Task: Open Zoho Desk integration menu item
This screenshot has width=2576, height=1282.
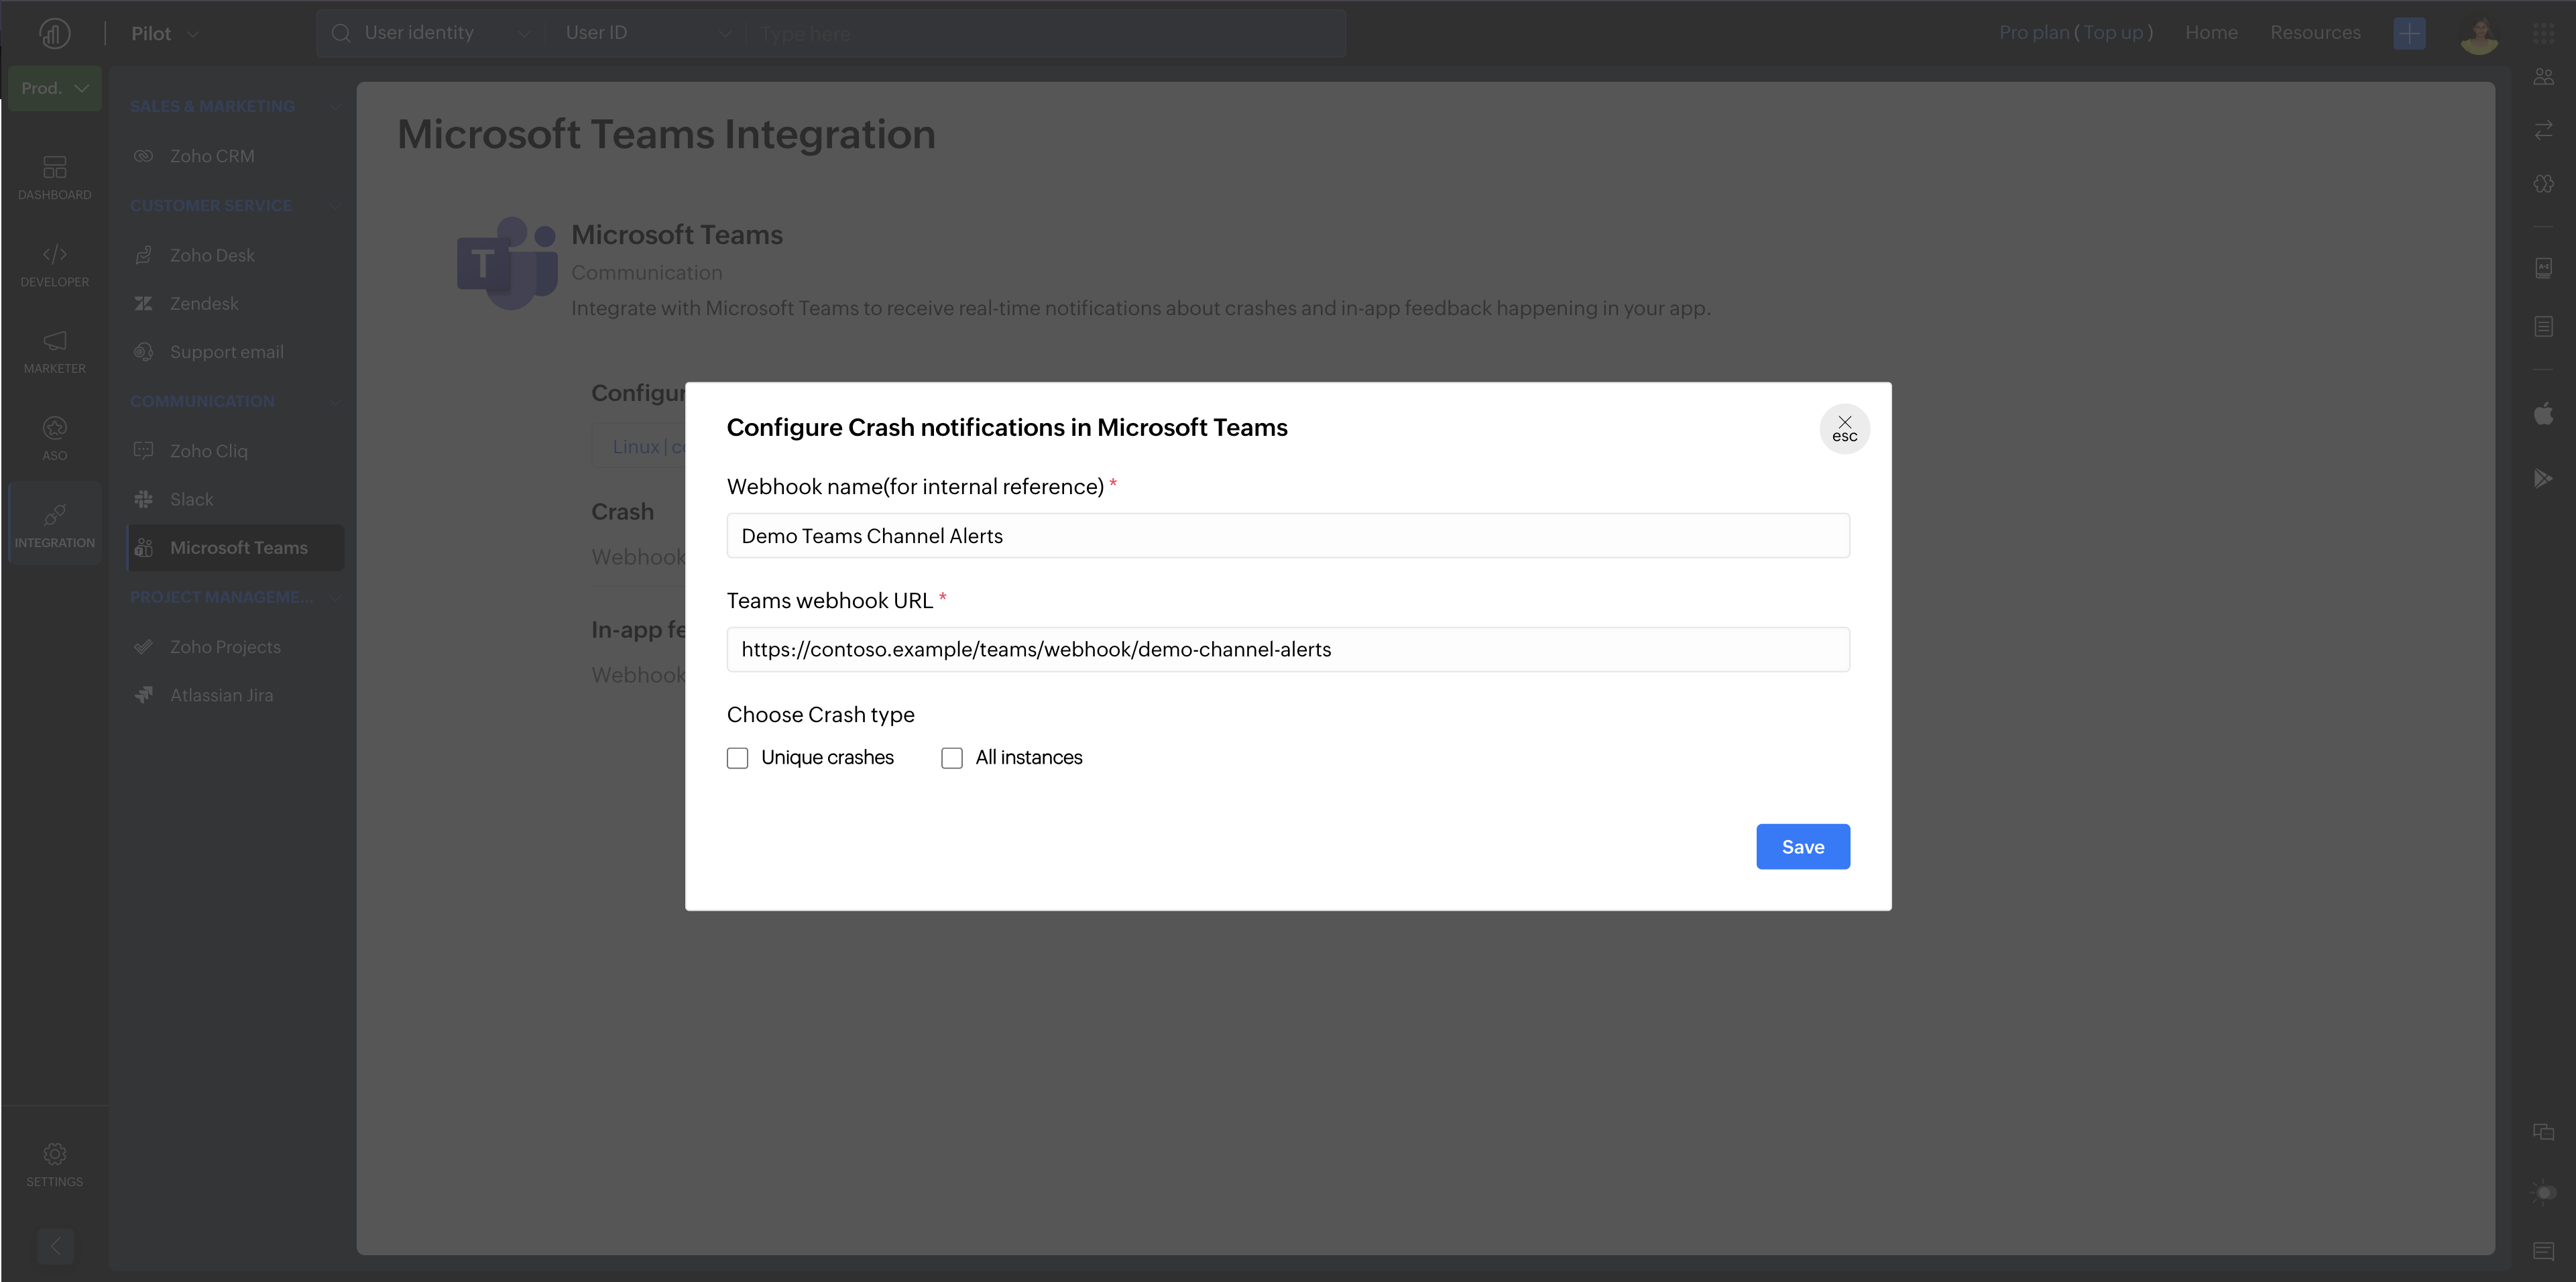Action: [x=212, y=255]
